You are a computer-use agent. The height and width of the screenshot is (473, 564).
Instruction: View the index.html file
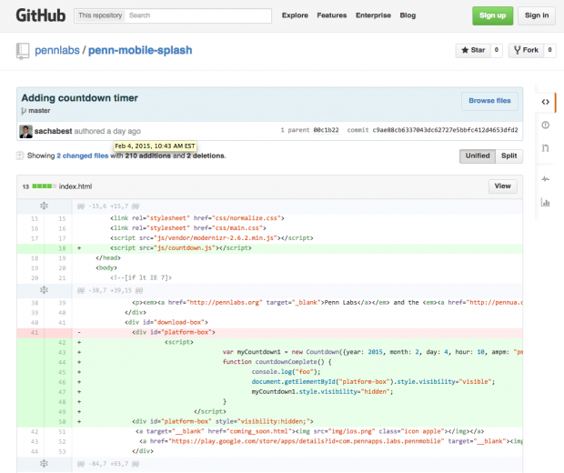coord(502,186)
